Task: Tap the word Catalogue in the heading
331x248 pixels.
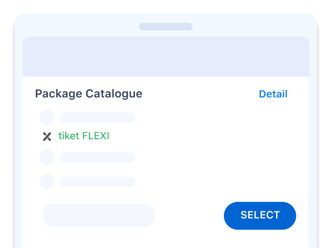Action: pyautogui.click(x=114, y=94)
